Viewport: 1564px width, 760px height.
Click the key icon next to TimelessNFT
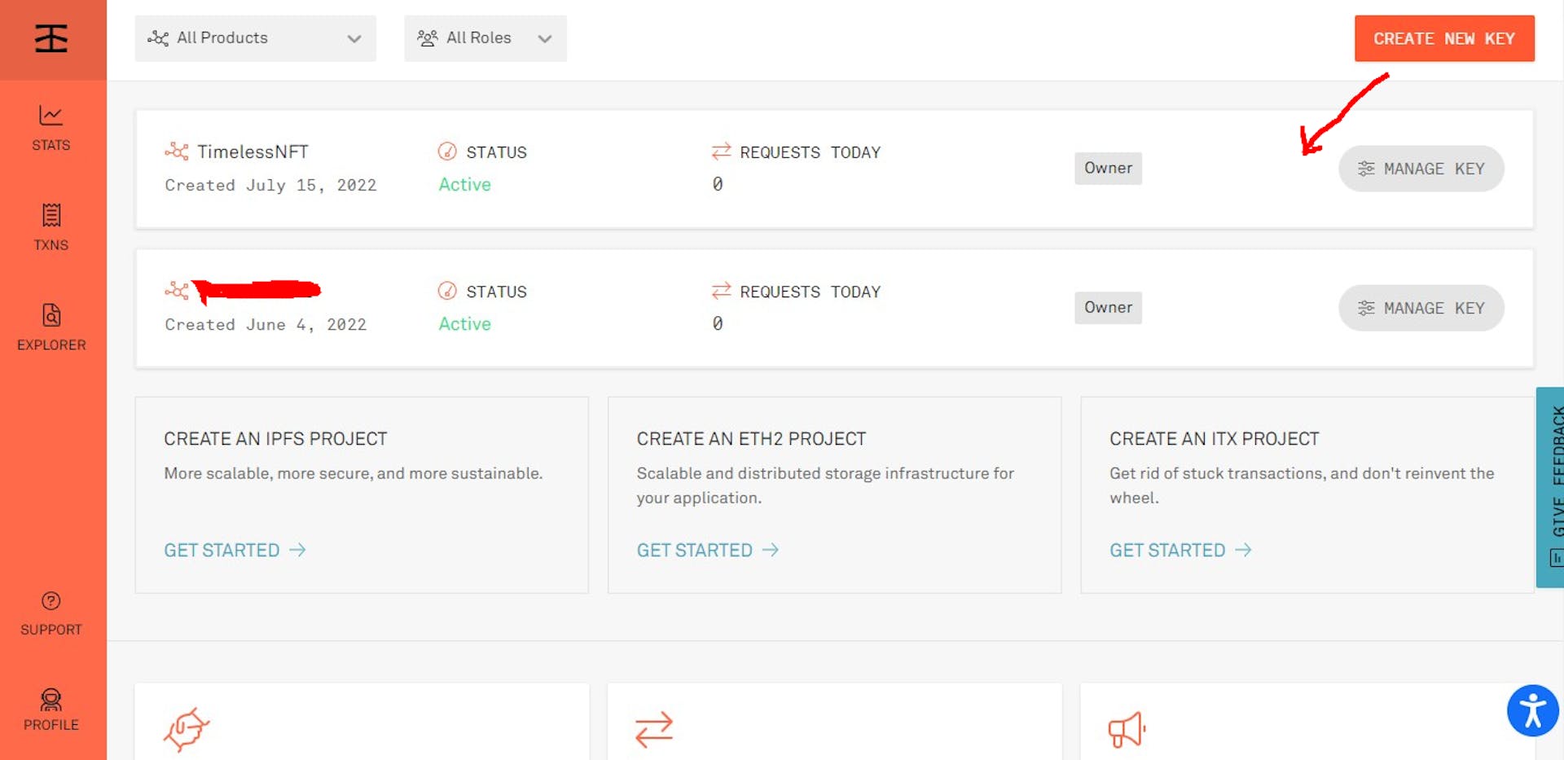[176, 151]
